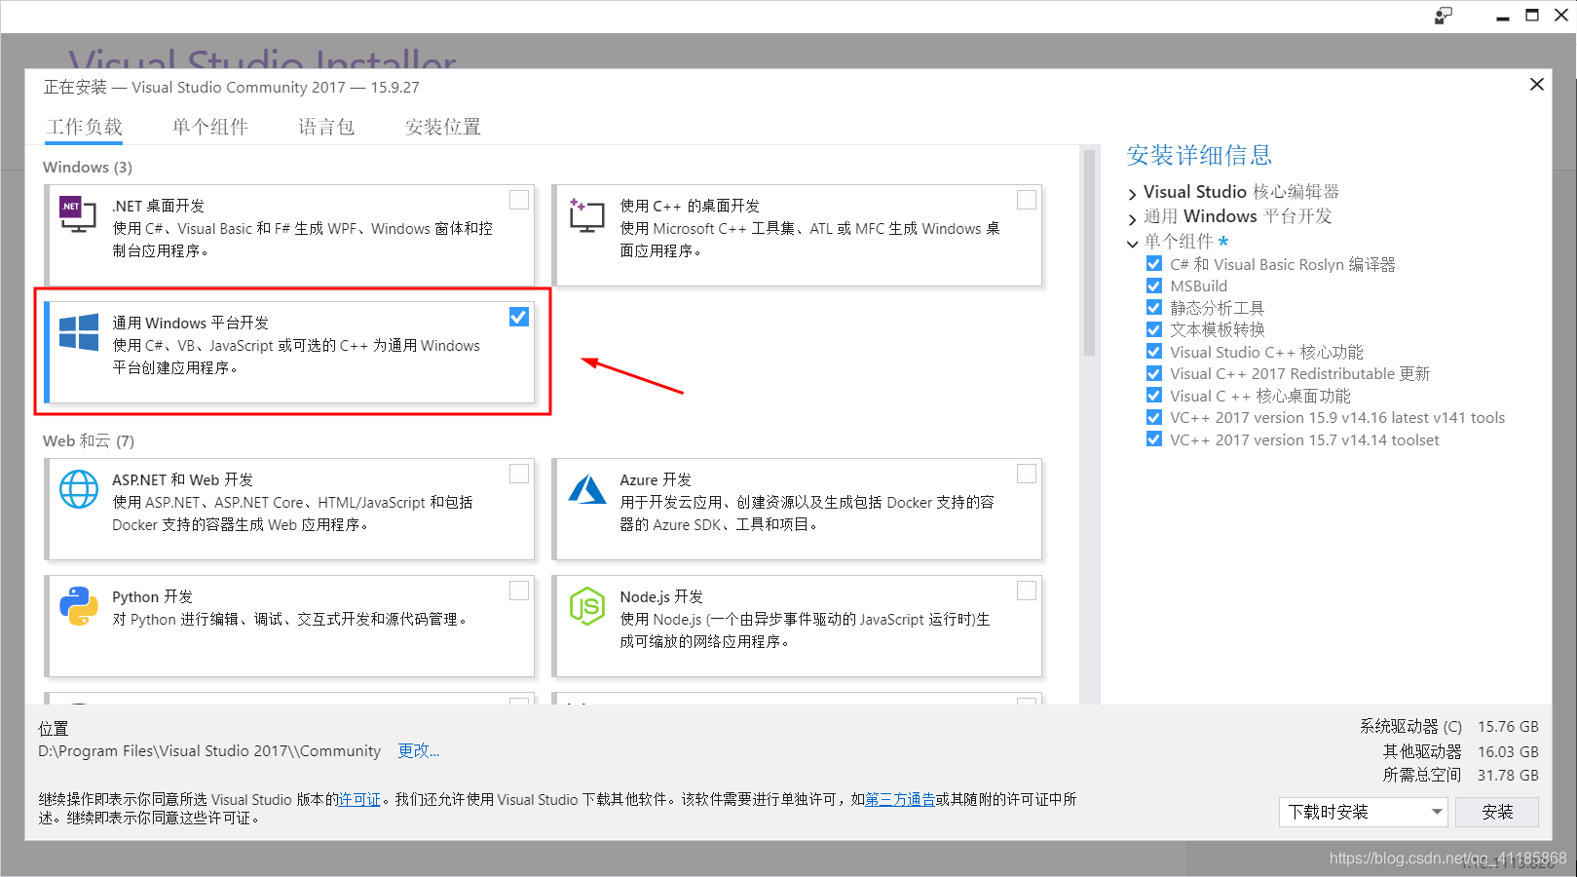Click the ASP.NET globe icon
The image size is (1577, 877).
coord(79,489)
